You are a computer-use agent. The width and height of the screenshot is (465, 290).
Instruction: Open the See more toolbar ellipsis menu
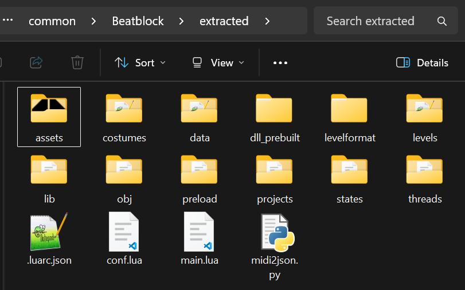click(x=280, y=63)
